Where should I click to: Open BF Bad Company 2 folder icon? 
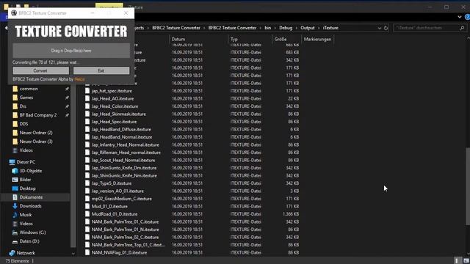pos(15,115)
